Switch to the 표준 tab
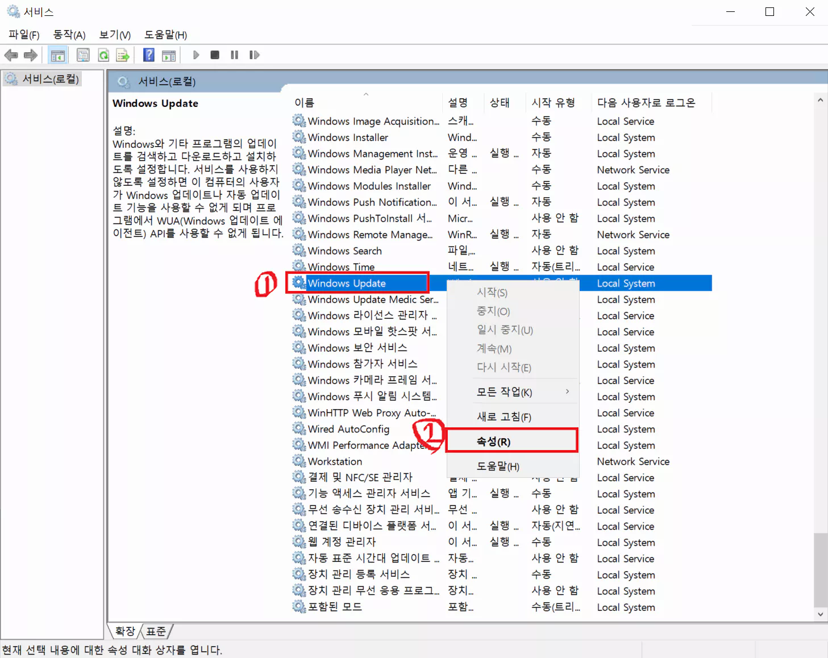Image resolution: width=828 pixels, height=658 pixels. click(x=156, y=631)
